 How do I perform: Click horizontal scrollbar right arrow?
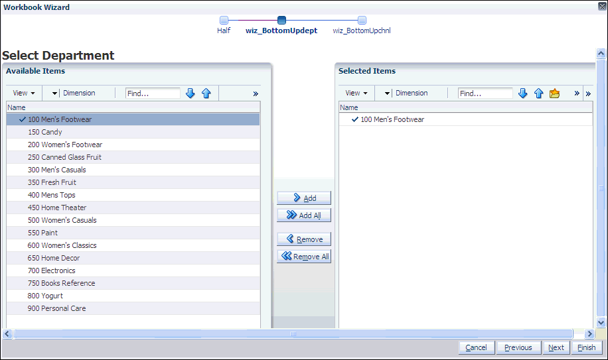[x=589, y=333]
